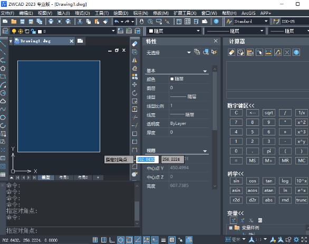Screen dimensions: 309x244
Task: Click the Mirror tool in modify toolbar
Action: coord(134,60)
